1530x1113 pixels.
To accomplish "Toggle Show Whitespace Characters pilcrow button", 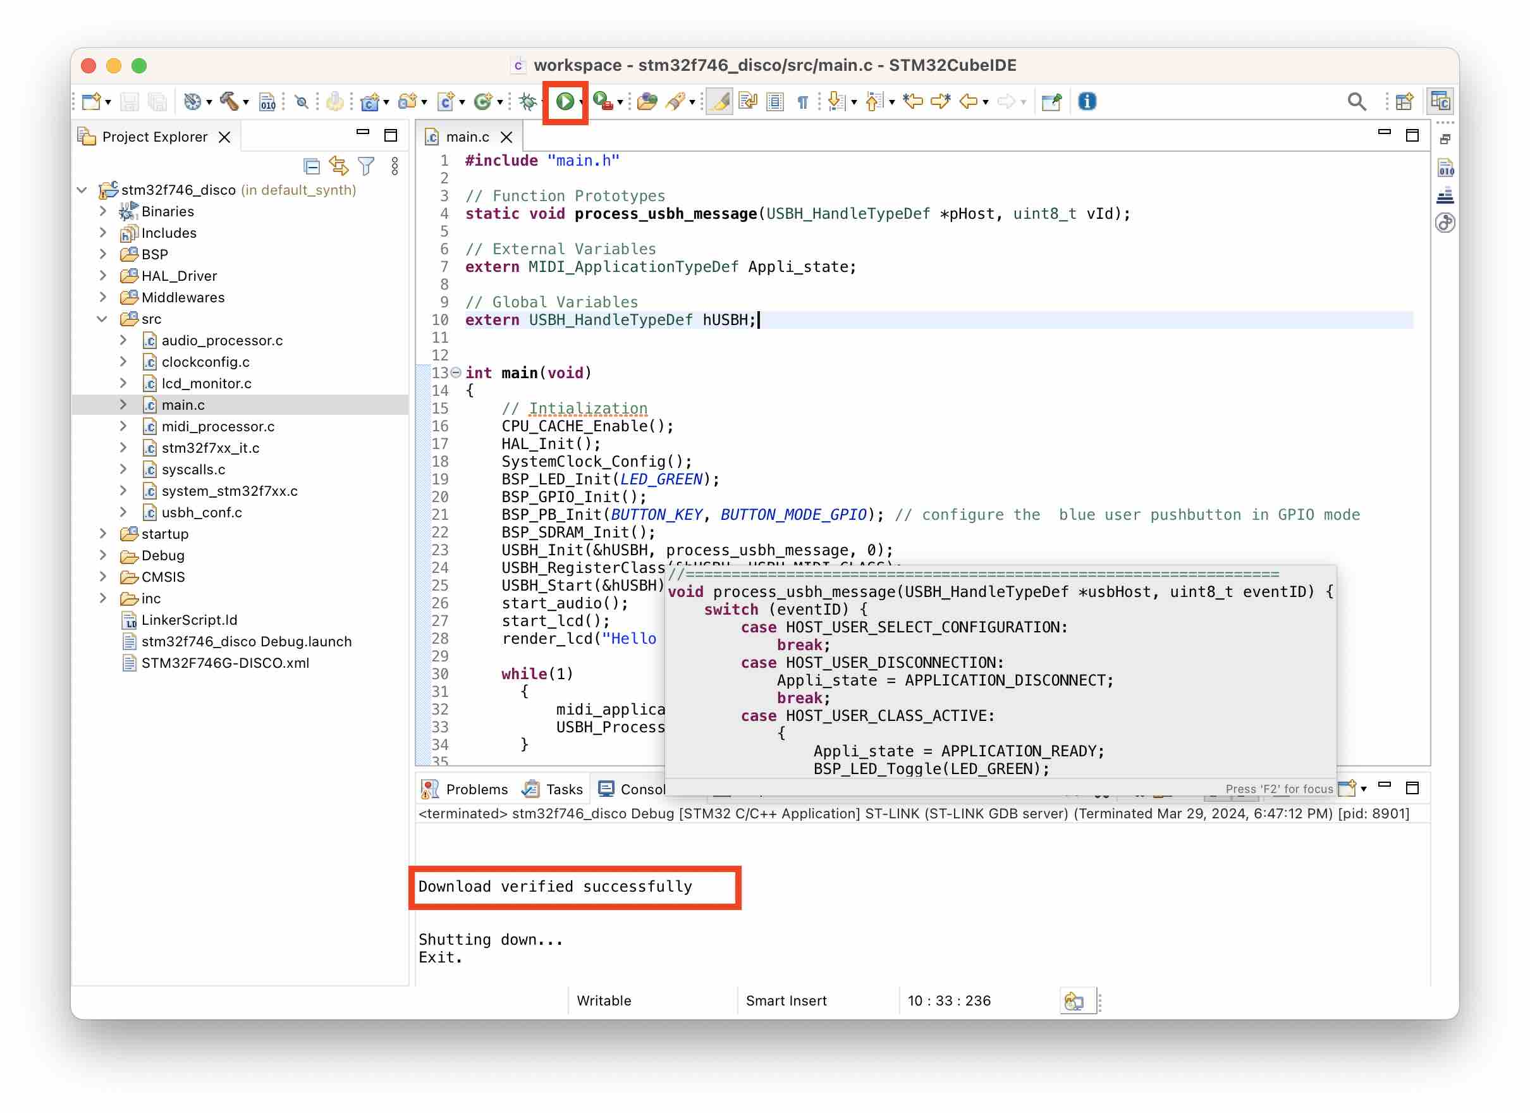I will (803, 102).
